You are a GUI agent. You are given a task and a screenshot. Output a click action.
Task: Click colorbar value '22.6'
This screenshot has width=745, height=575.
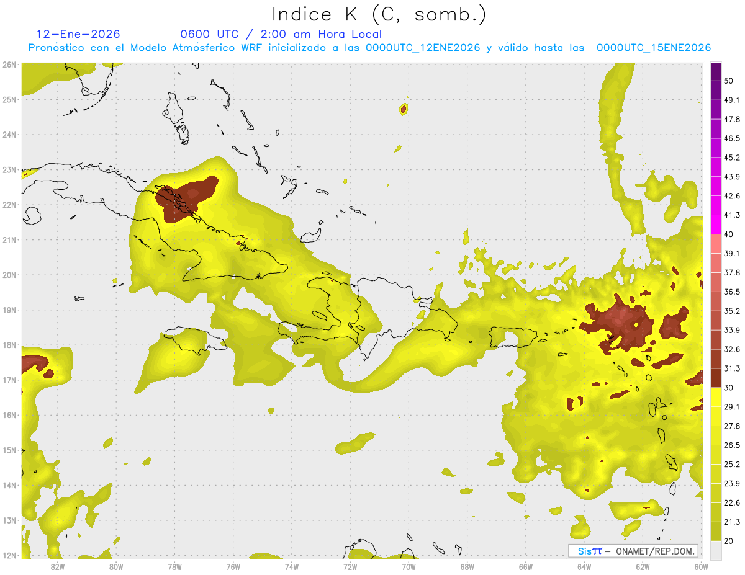(731, 503)
